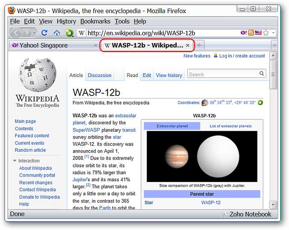Open a new tab with plus button
Viewport: 289px width, 230px height.
(x=199, y=45)
